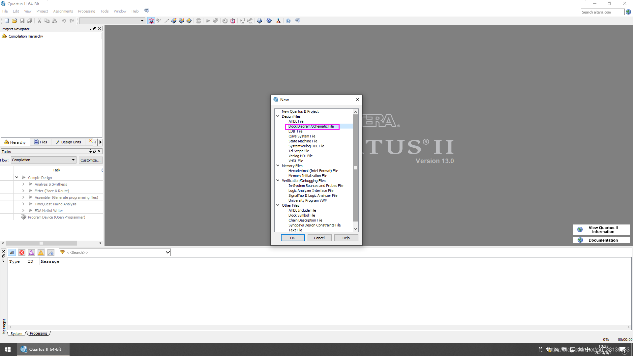Toggle the warning messages filter

(x=41, y=252)
